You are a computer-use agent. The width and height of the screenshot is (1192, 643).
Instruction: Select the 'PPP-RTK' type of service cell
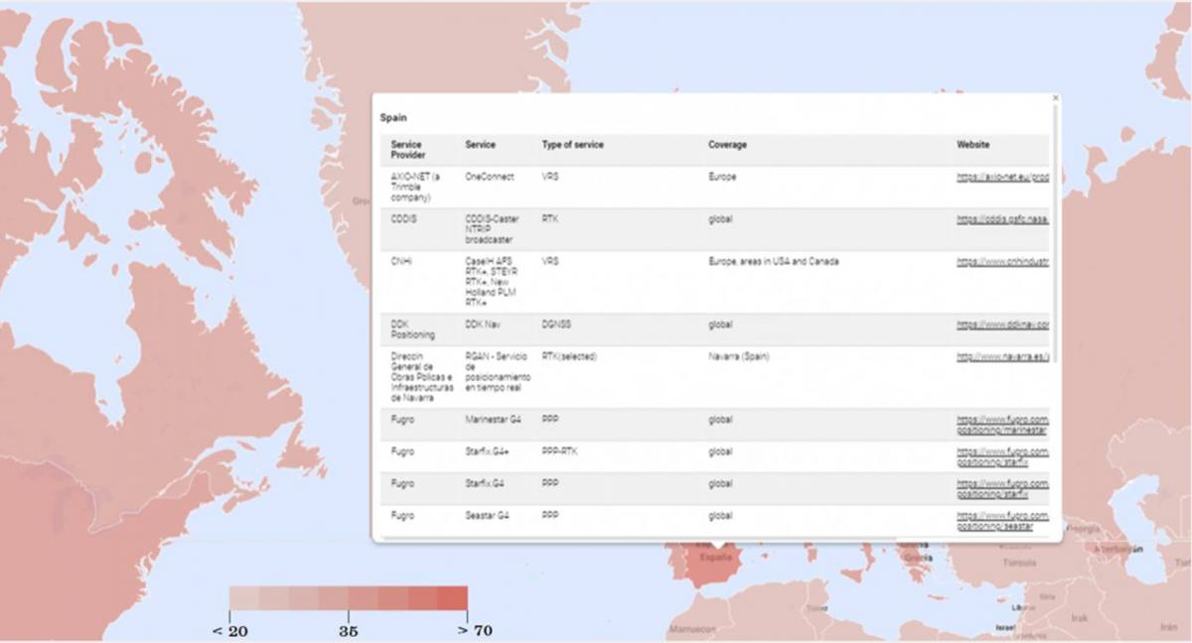pos(558,452)
